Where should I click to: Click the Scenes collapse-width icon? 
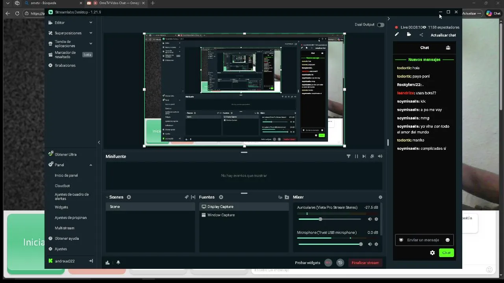click(193, 197)
